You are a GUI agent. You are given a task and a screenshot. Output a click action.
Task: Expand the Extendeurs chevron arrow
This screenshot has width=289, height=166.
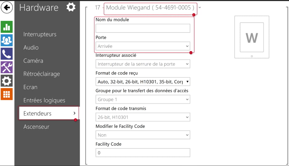(x=75, y=113)
